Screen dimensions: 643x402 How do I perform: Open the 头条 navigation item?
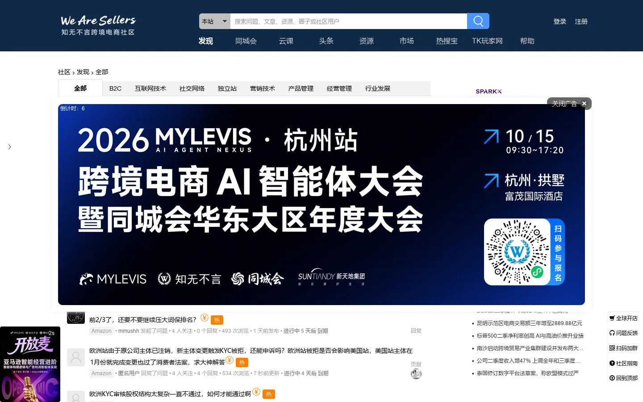(326, 41)
